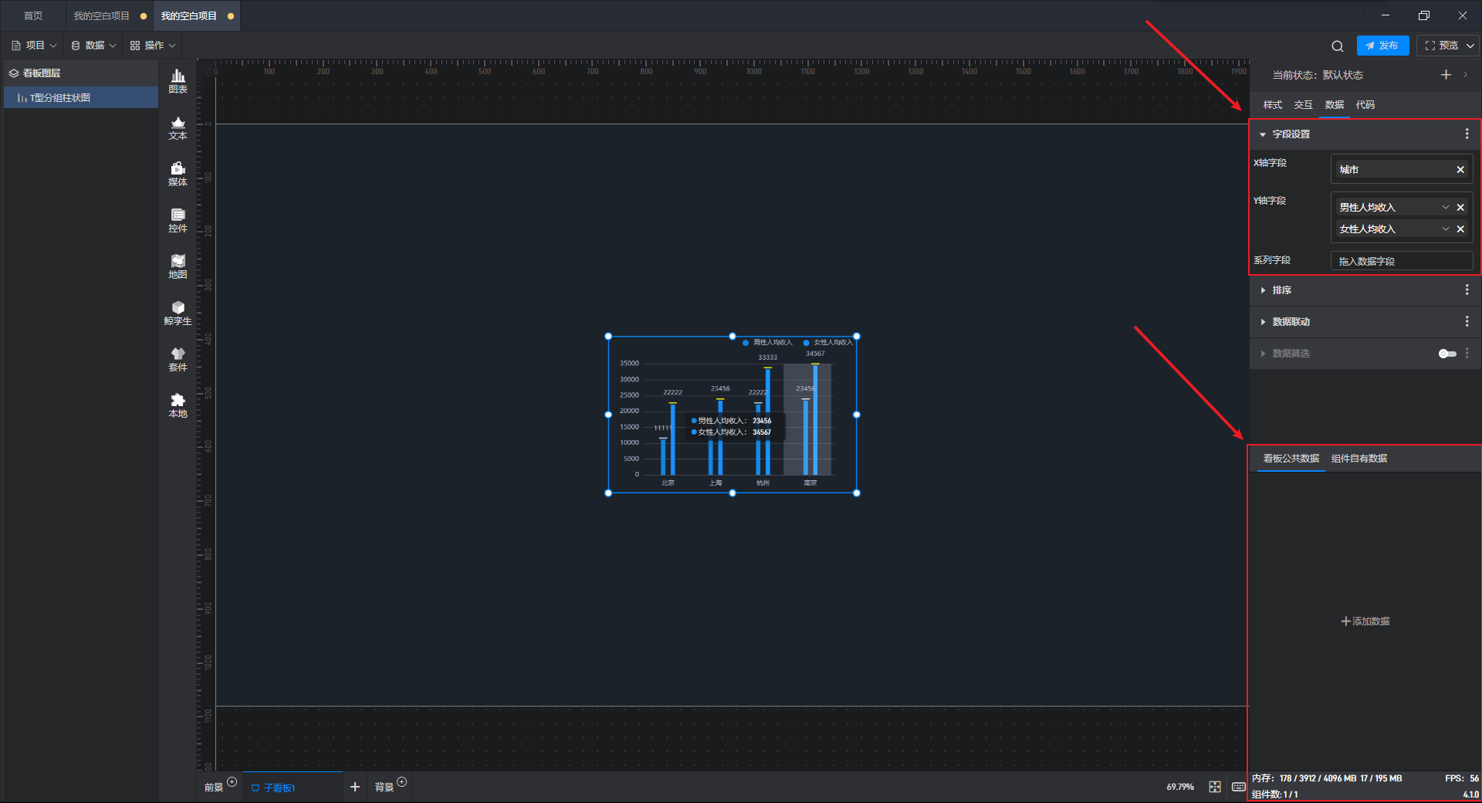Open the 图表 chart components icon
Image resolution: width=1482 pixels, height=803 pixels.
coord(178,80)
